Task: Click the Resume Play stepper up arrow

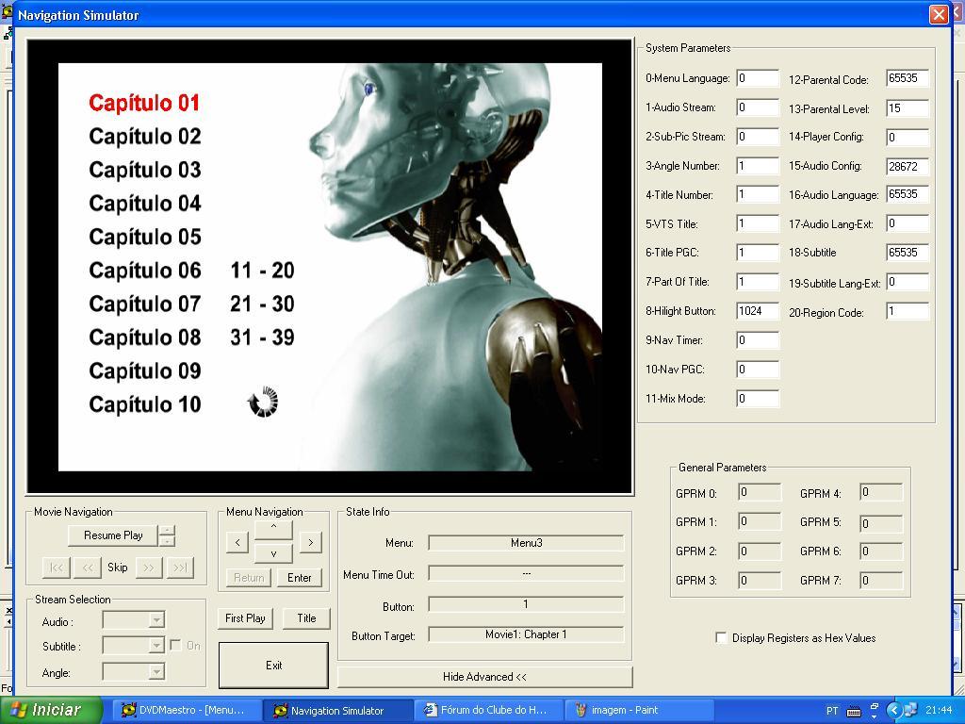Action: click(168, 530)
